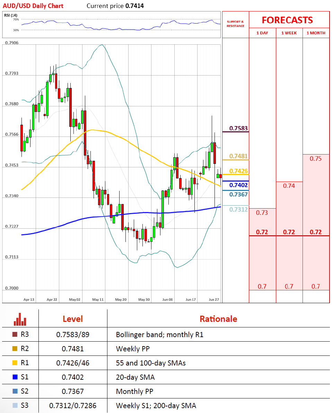
Task: Click the 0.7312/0.7286 level cell
Action: tap(73, 406)
